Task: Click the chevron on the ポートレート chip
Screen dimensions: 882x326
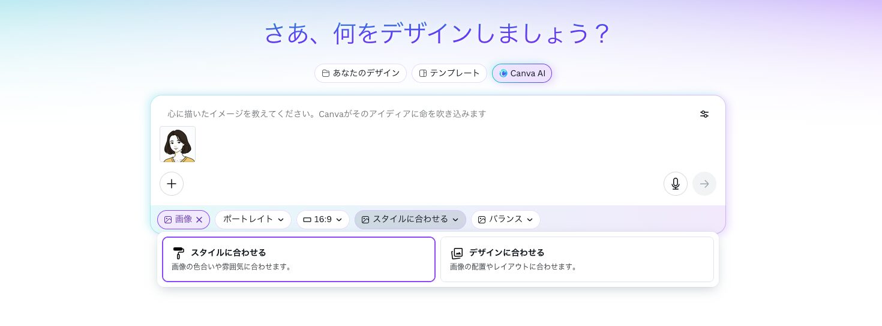Action: [x=281, y=220]
